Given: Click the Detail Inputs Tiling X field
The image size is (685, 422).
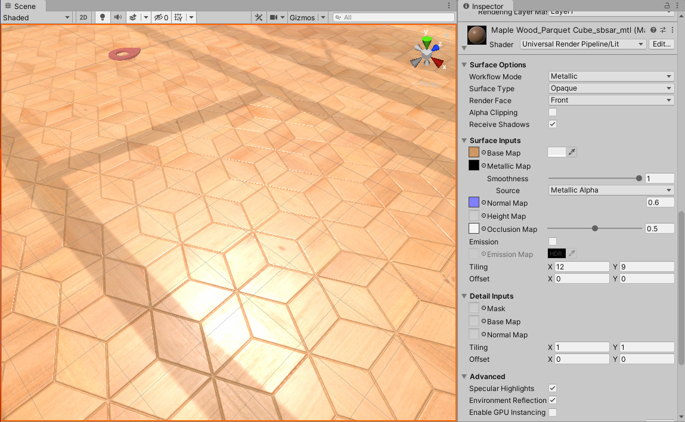Looking at the screenshot, I should (581, 347).
